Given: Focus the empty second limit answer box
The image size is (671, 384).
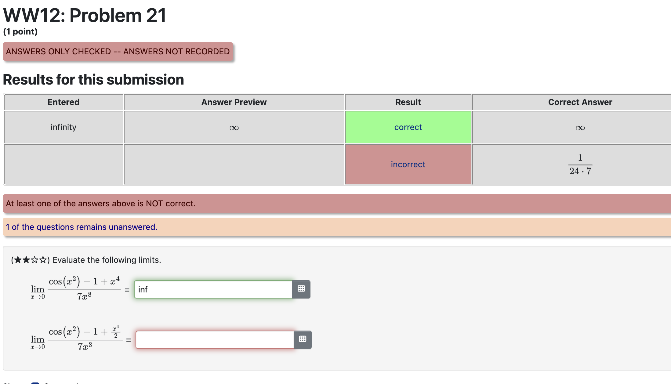Looking at the screenshot, I should tap(215, 339).
